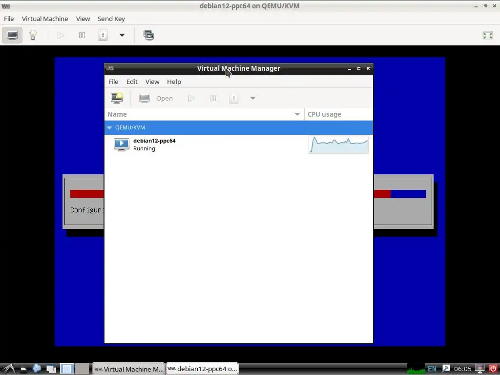Open Send Key menu
This screenshot has width=500, height=375.
coord(111,19)
